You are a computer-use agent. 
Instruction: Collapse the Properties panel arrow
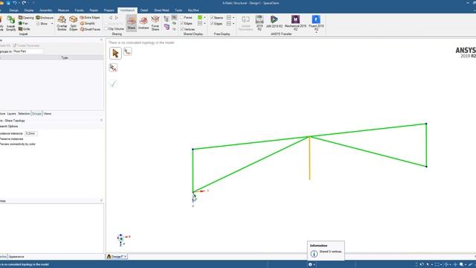coord(101,201)
